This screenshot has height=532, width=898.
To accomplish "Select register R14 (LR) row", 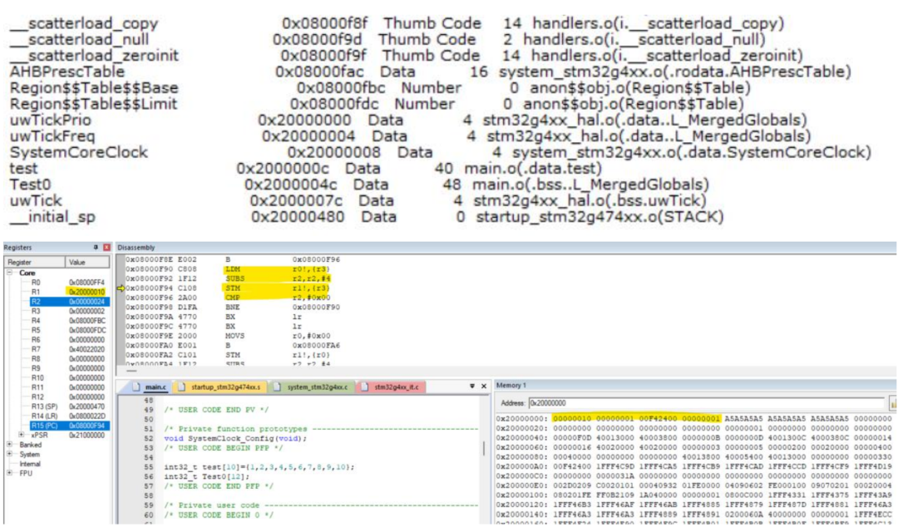I will (x=70, y=416).
